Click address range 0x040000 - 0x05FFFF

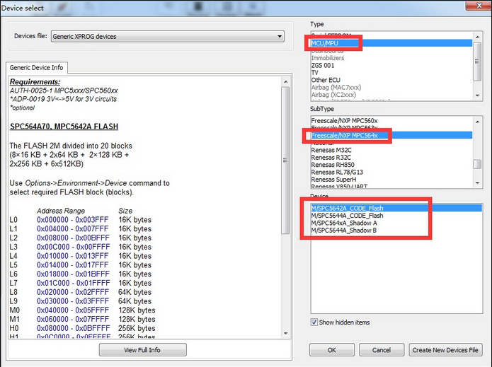pos(73,310)
